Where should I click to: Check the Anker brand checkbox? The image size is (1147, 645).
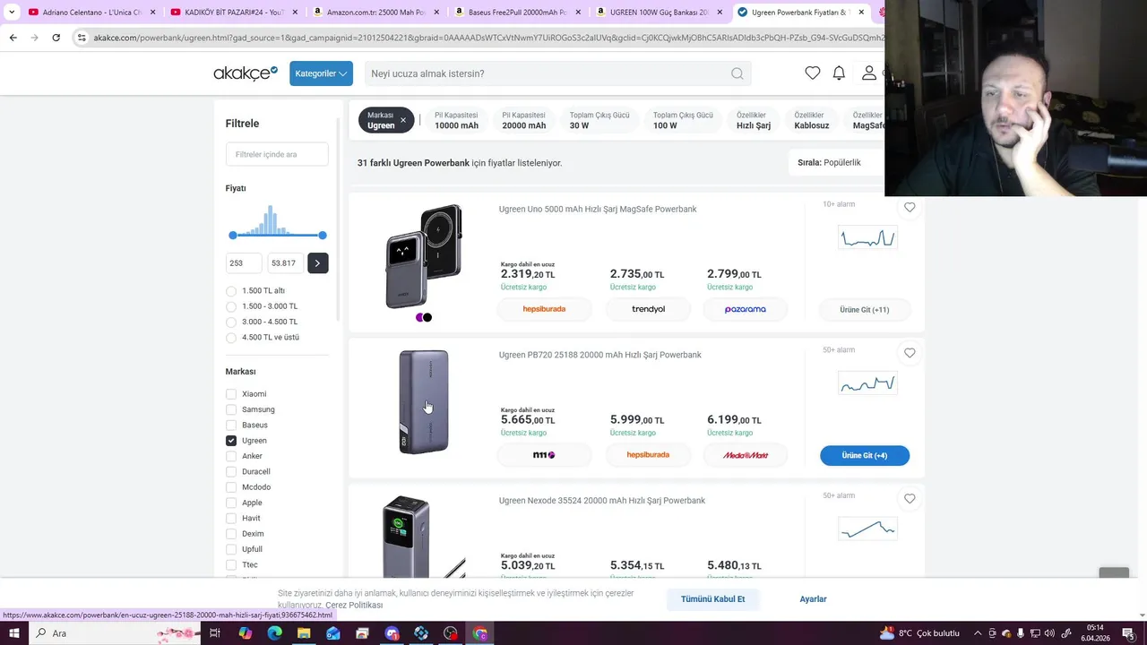(231, 456)
